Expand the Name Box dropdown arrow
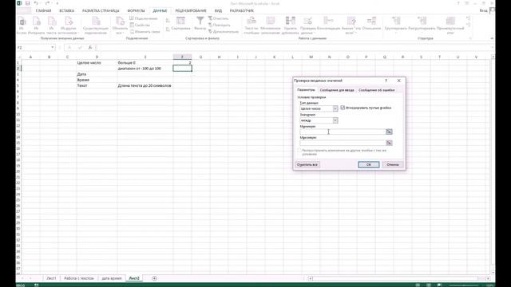511x287 pixels. coord(53,48)
